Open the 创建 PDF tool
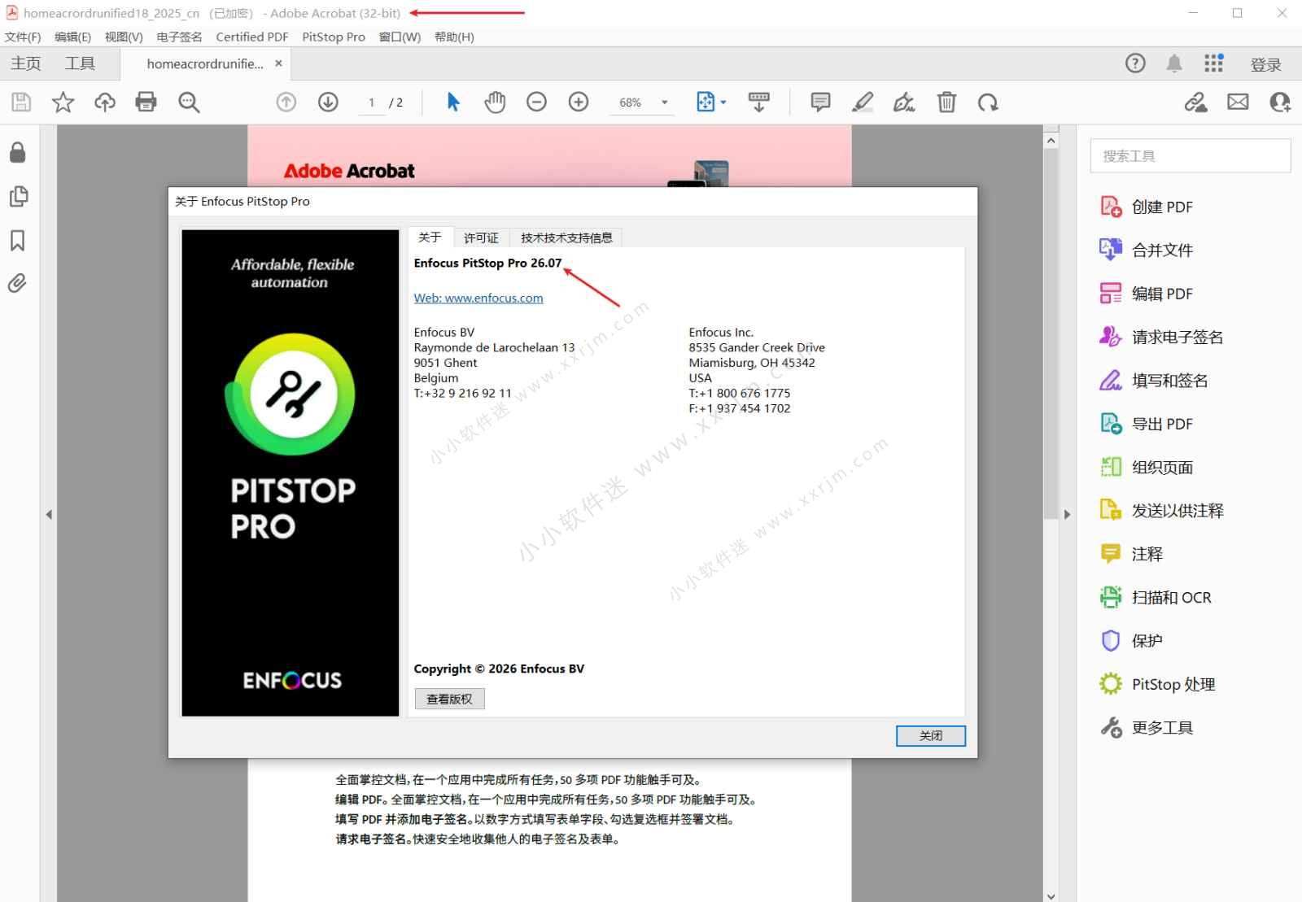This screenshot has width=1302, height=902. 1147,207
